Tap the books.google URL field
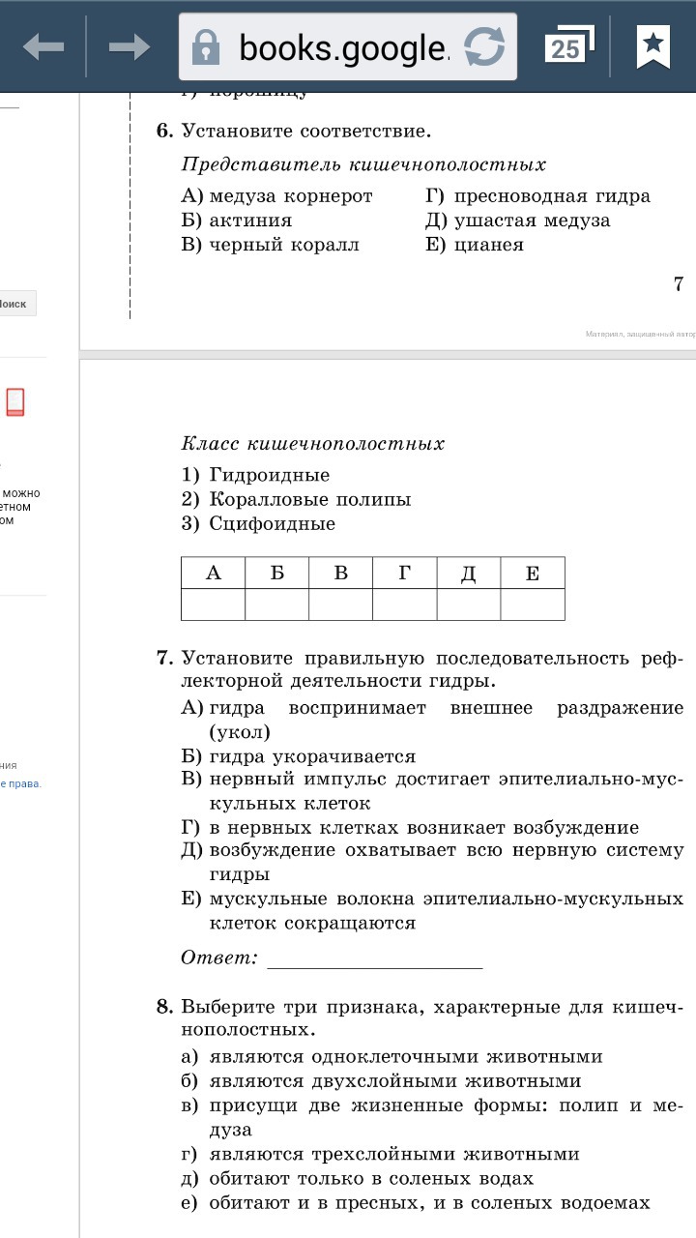This screenshot has width=696, height=1238. [x=348, y=45]
